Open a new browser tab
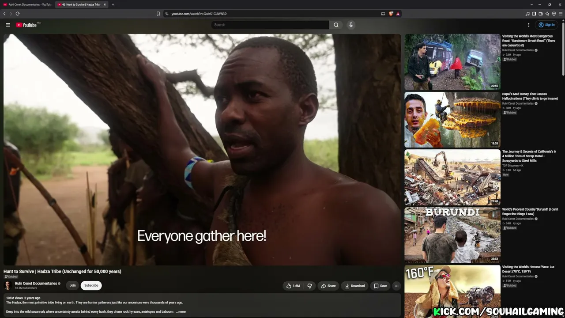Screen dimensions: 565x318 coord(113,4)
